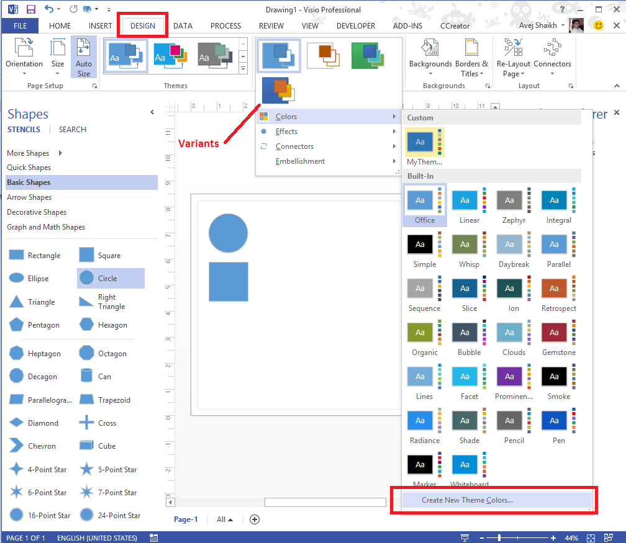Open the Backgrounds gallery icon

tap(430, 57)
